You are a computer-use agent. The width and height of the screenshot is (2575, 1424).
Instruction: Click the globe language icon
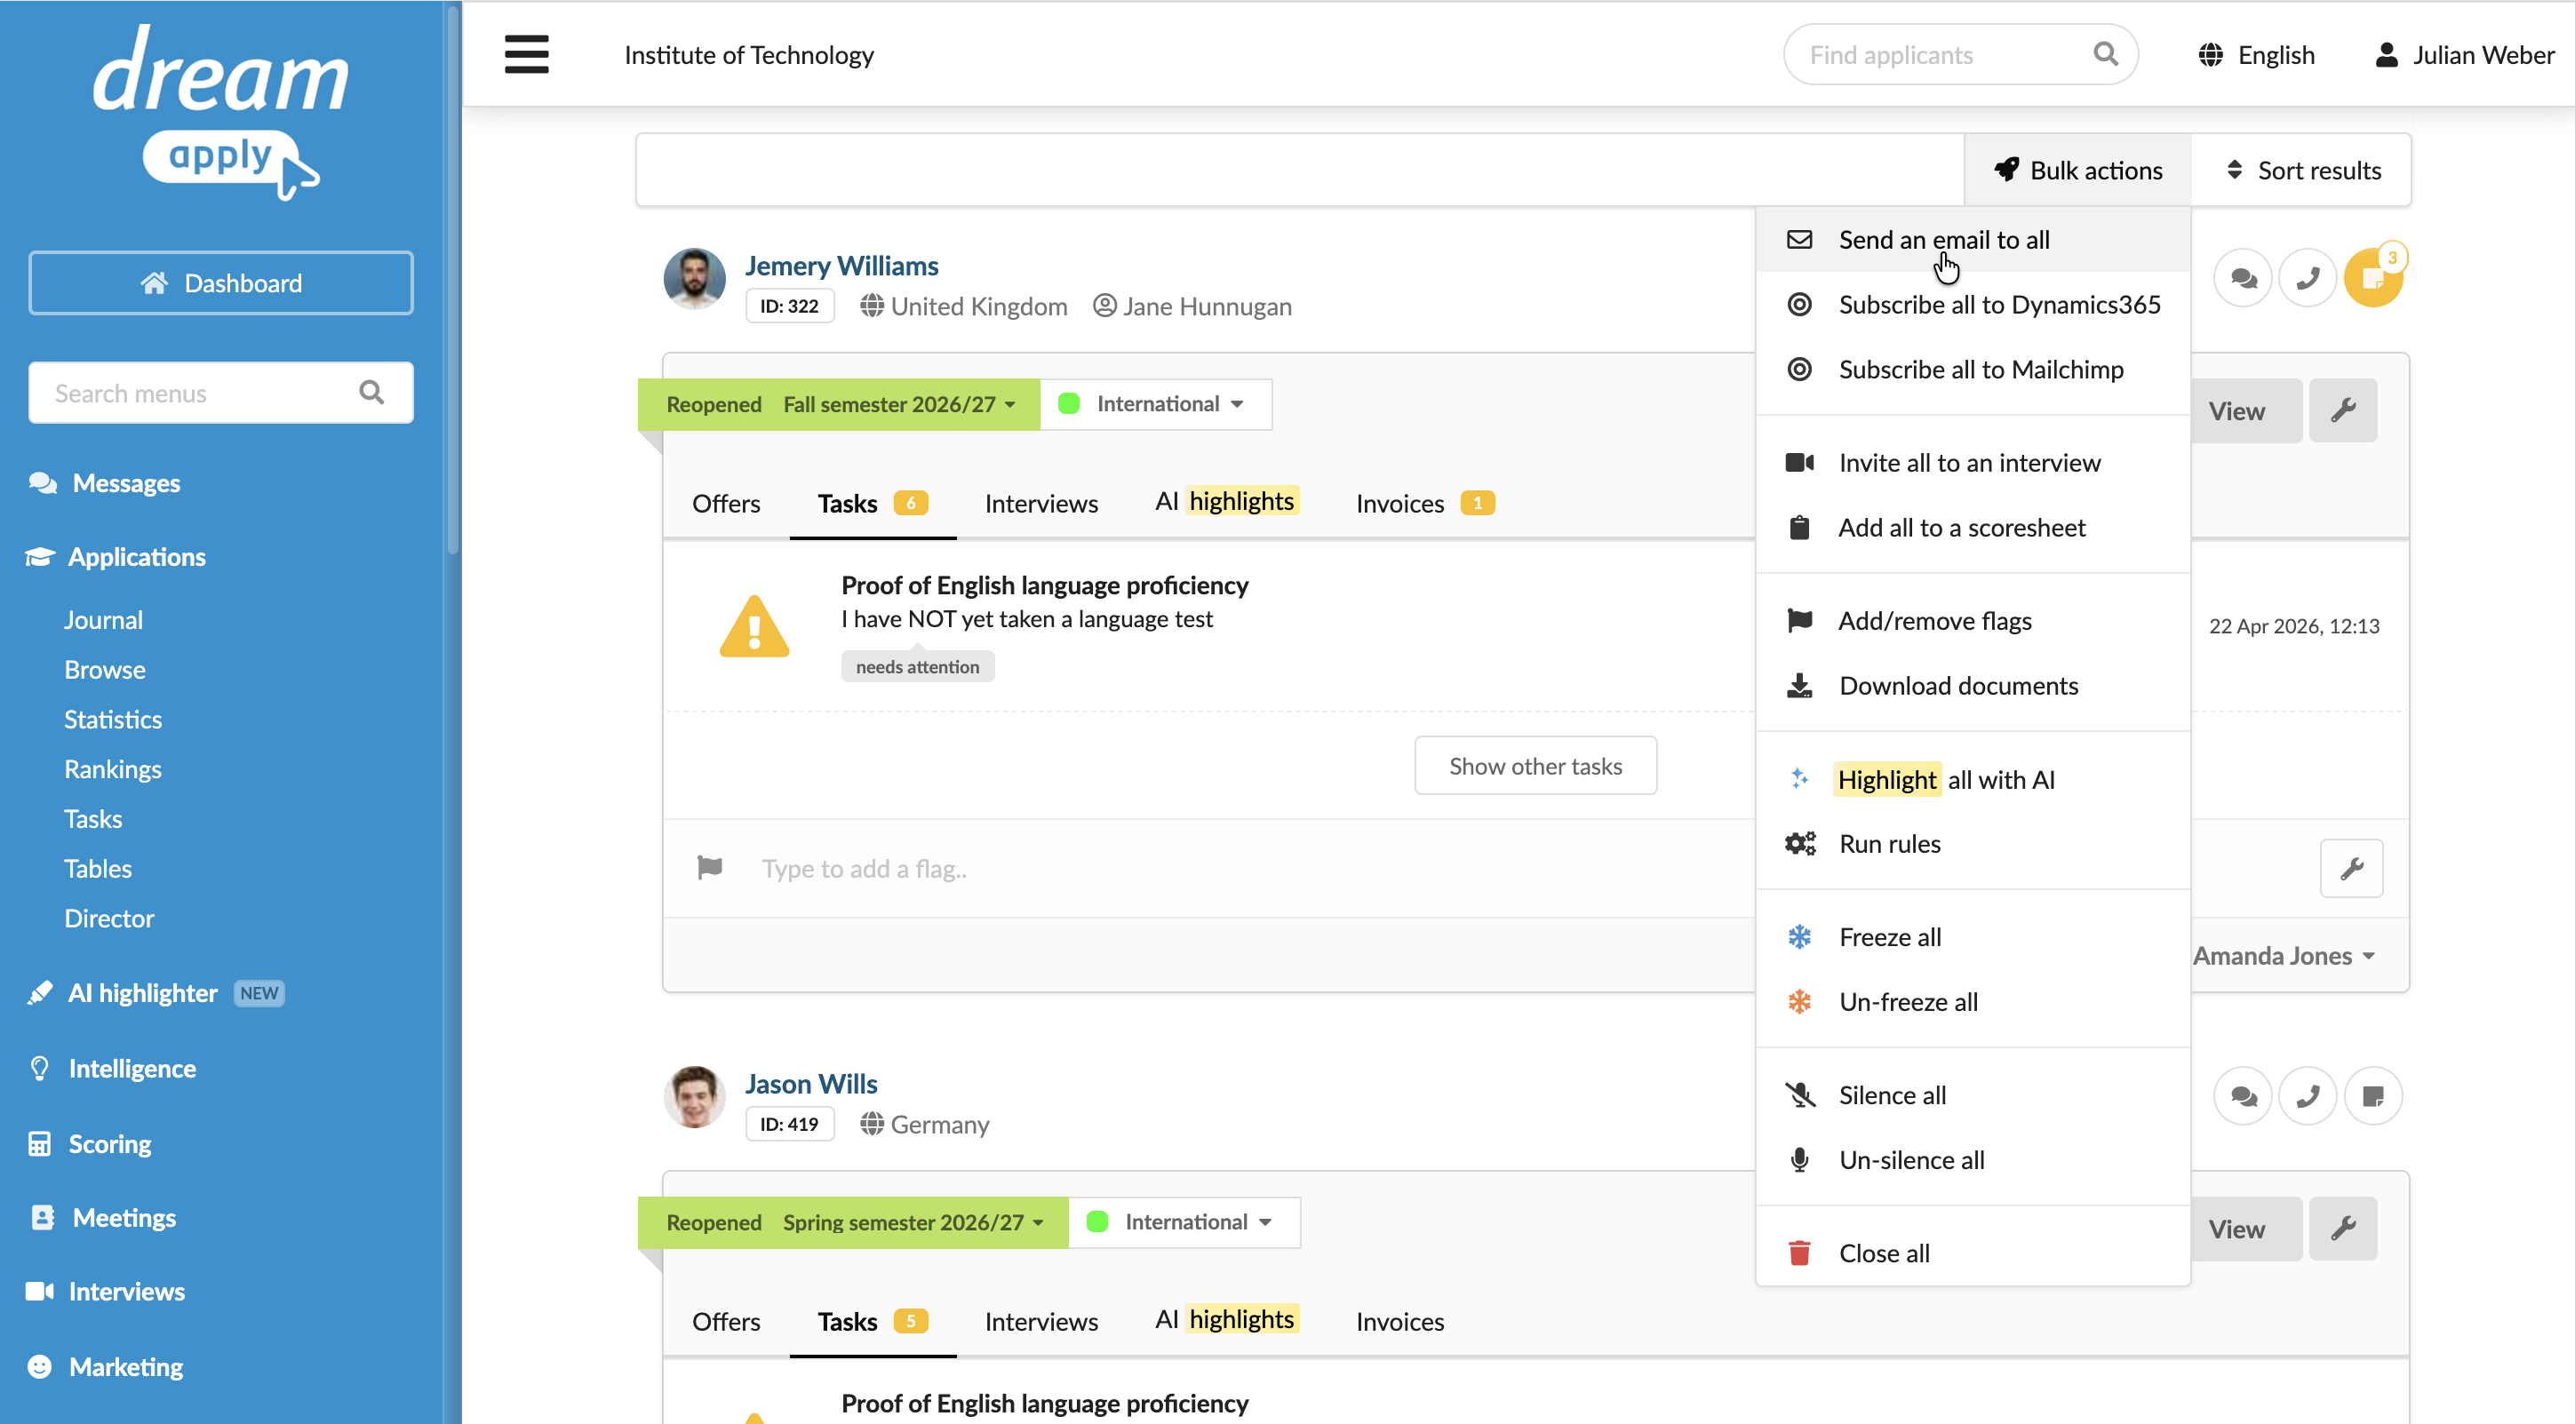2210,55
